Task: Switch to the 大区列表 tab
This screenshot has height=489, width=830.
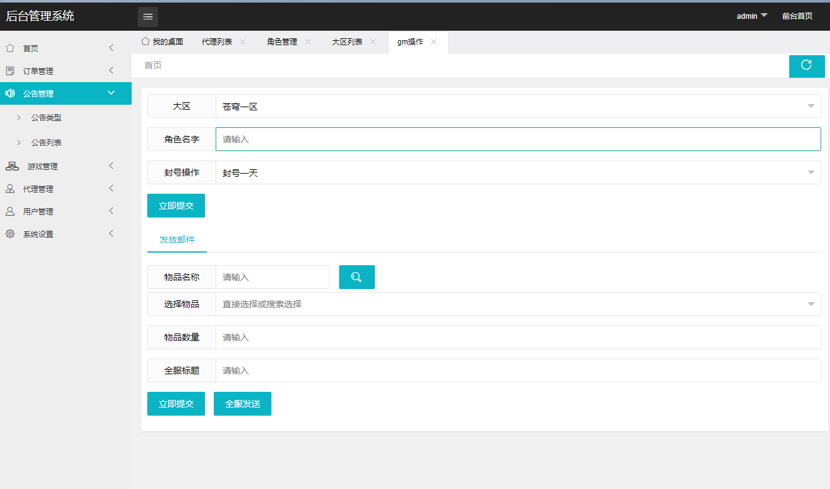Action: click(347, 42)
